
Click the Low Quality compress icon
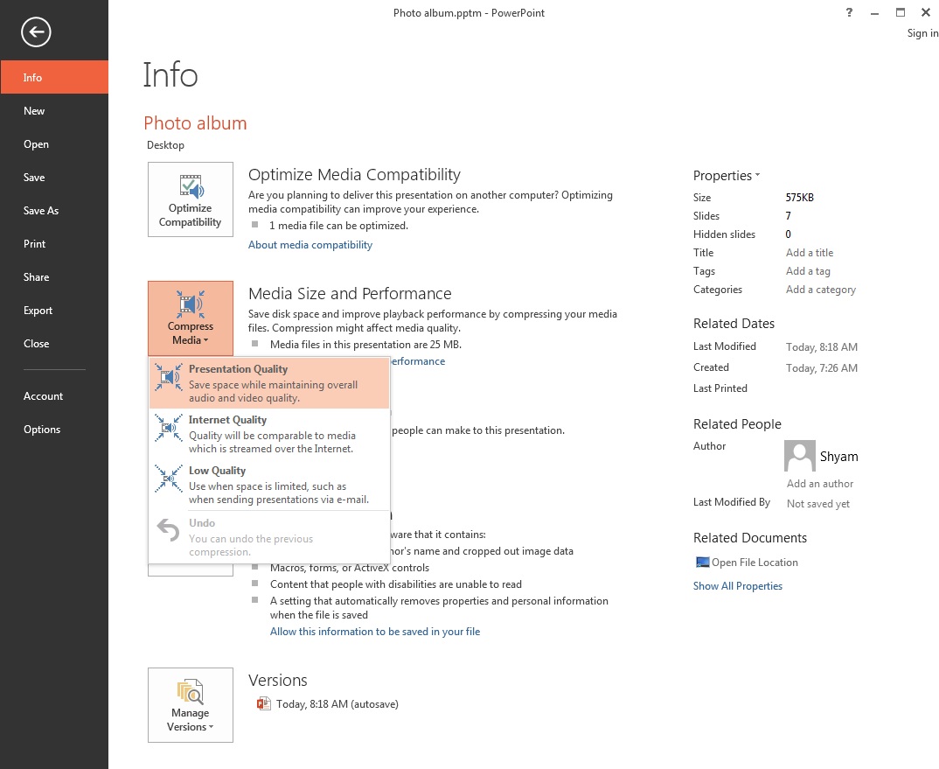coord(168,479)
